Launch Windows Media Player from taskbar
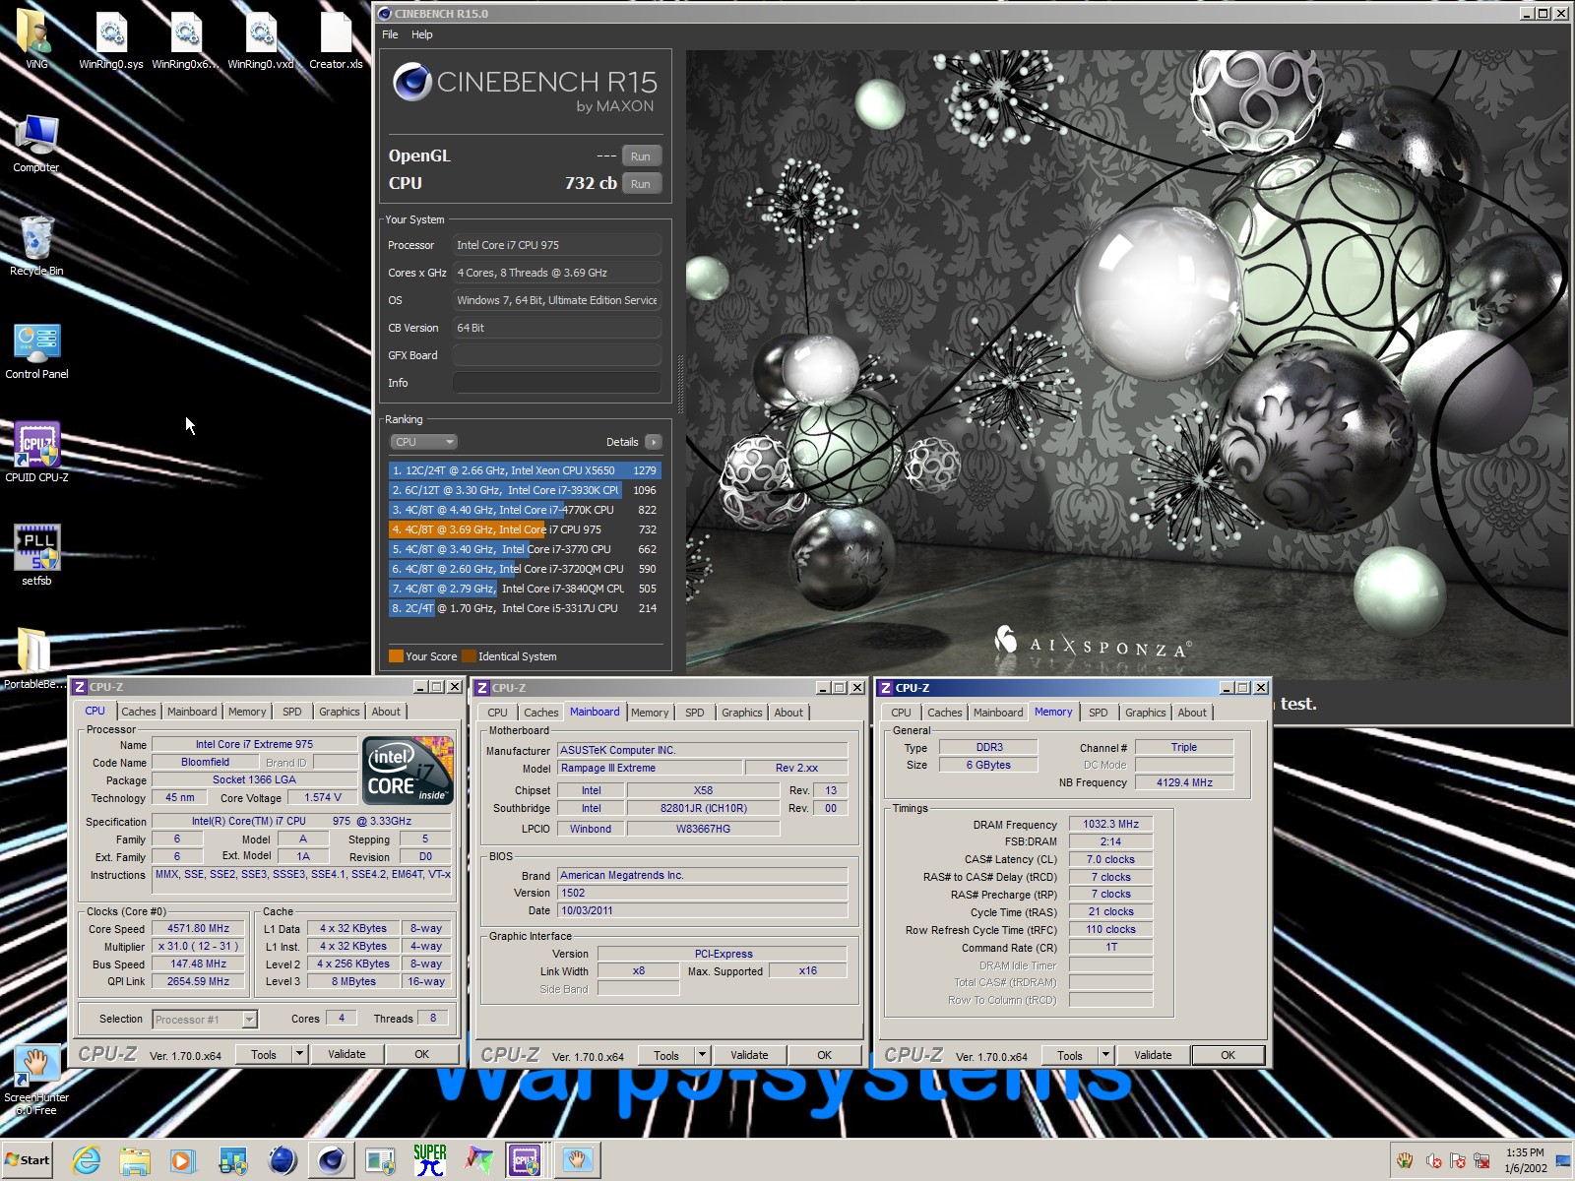 pyautogui.click(x=183, y=1160)
